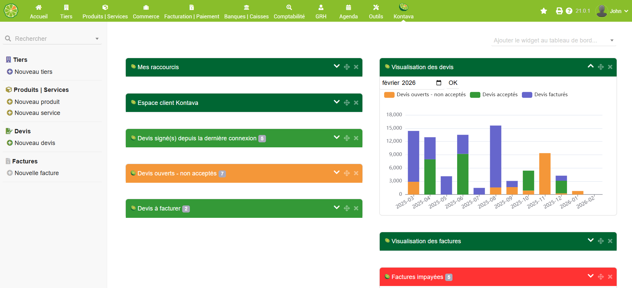Remove the Factures impayées widget
Image resolution: width=632 pixels, height=288 pixels.
click(610, 277)
